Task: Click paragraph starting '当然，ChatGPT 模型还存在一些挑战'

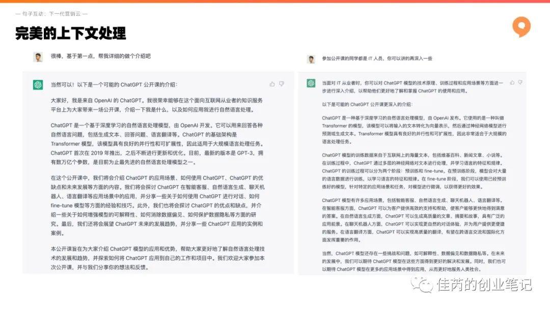Action: pos(414,261)
